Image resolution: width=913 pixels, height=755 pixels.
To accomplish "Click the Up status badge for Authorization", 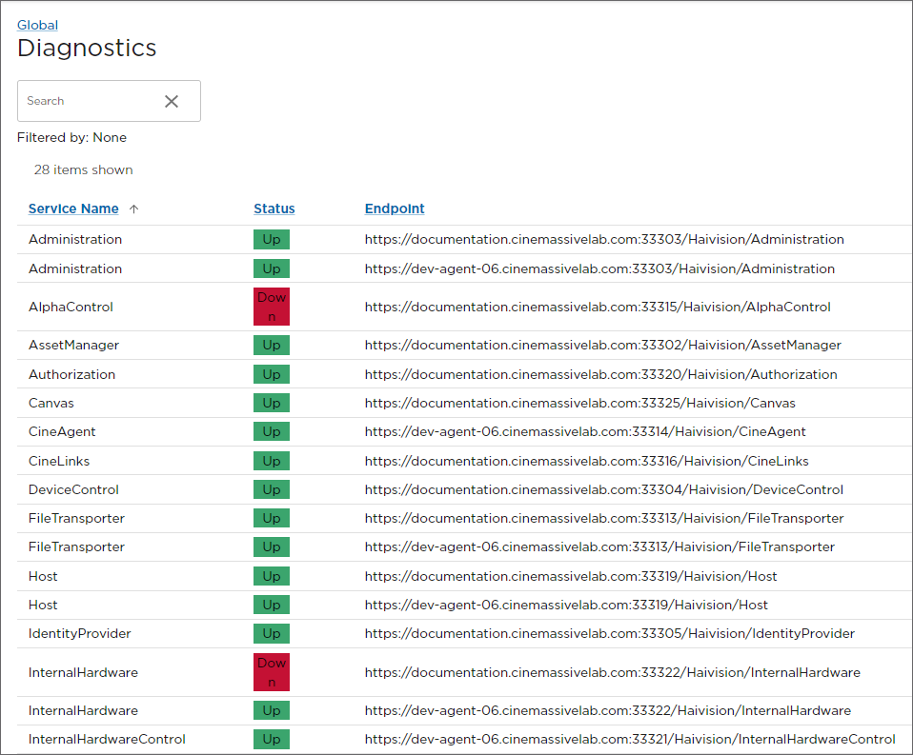I will (x=271, y=373).
